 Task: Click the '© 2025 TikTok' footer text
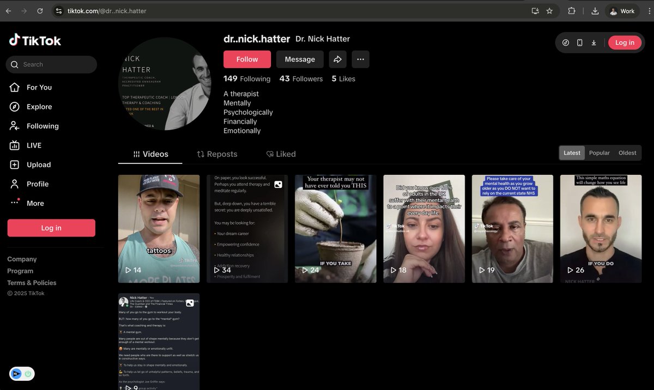tap(26, 294)
